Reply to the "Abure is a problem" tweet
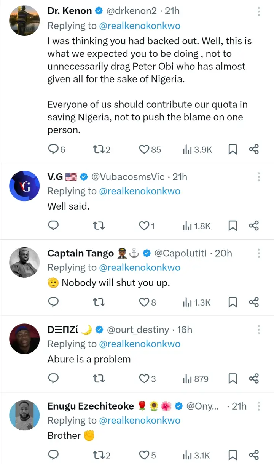The width and height of the screenshot is (274, 464). click(x=54, y=379)
